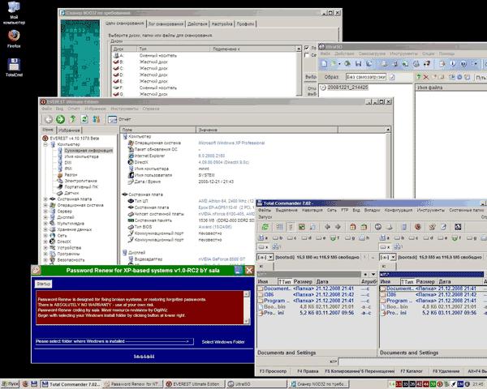The image size is (487, 389).
Task: Click Total Commander red circular toolbar icon
Action: (x=418, y=227)
